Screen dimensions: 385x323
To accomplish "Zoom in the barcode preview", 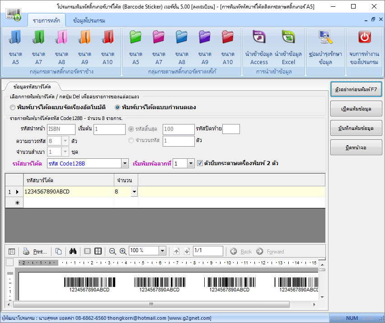I will click(123, 251).
